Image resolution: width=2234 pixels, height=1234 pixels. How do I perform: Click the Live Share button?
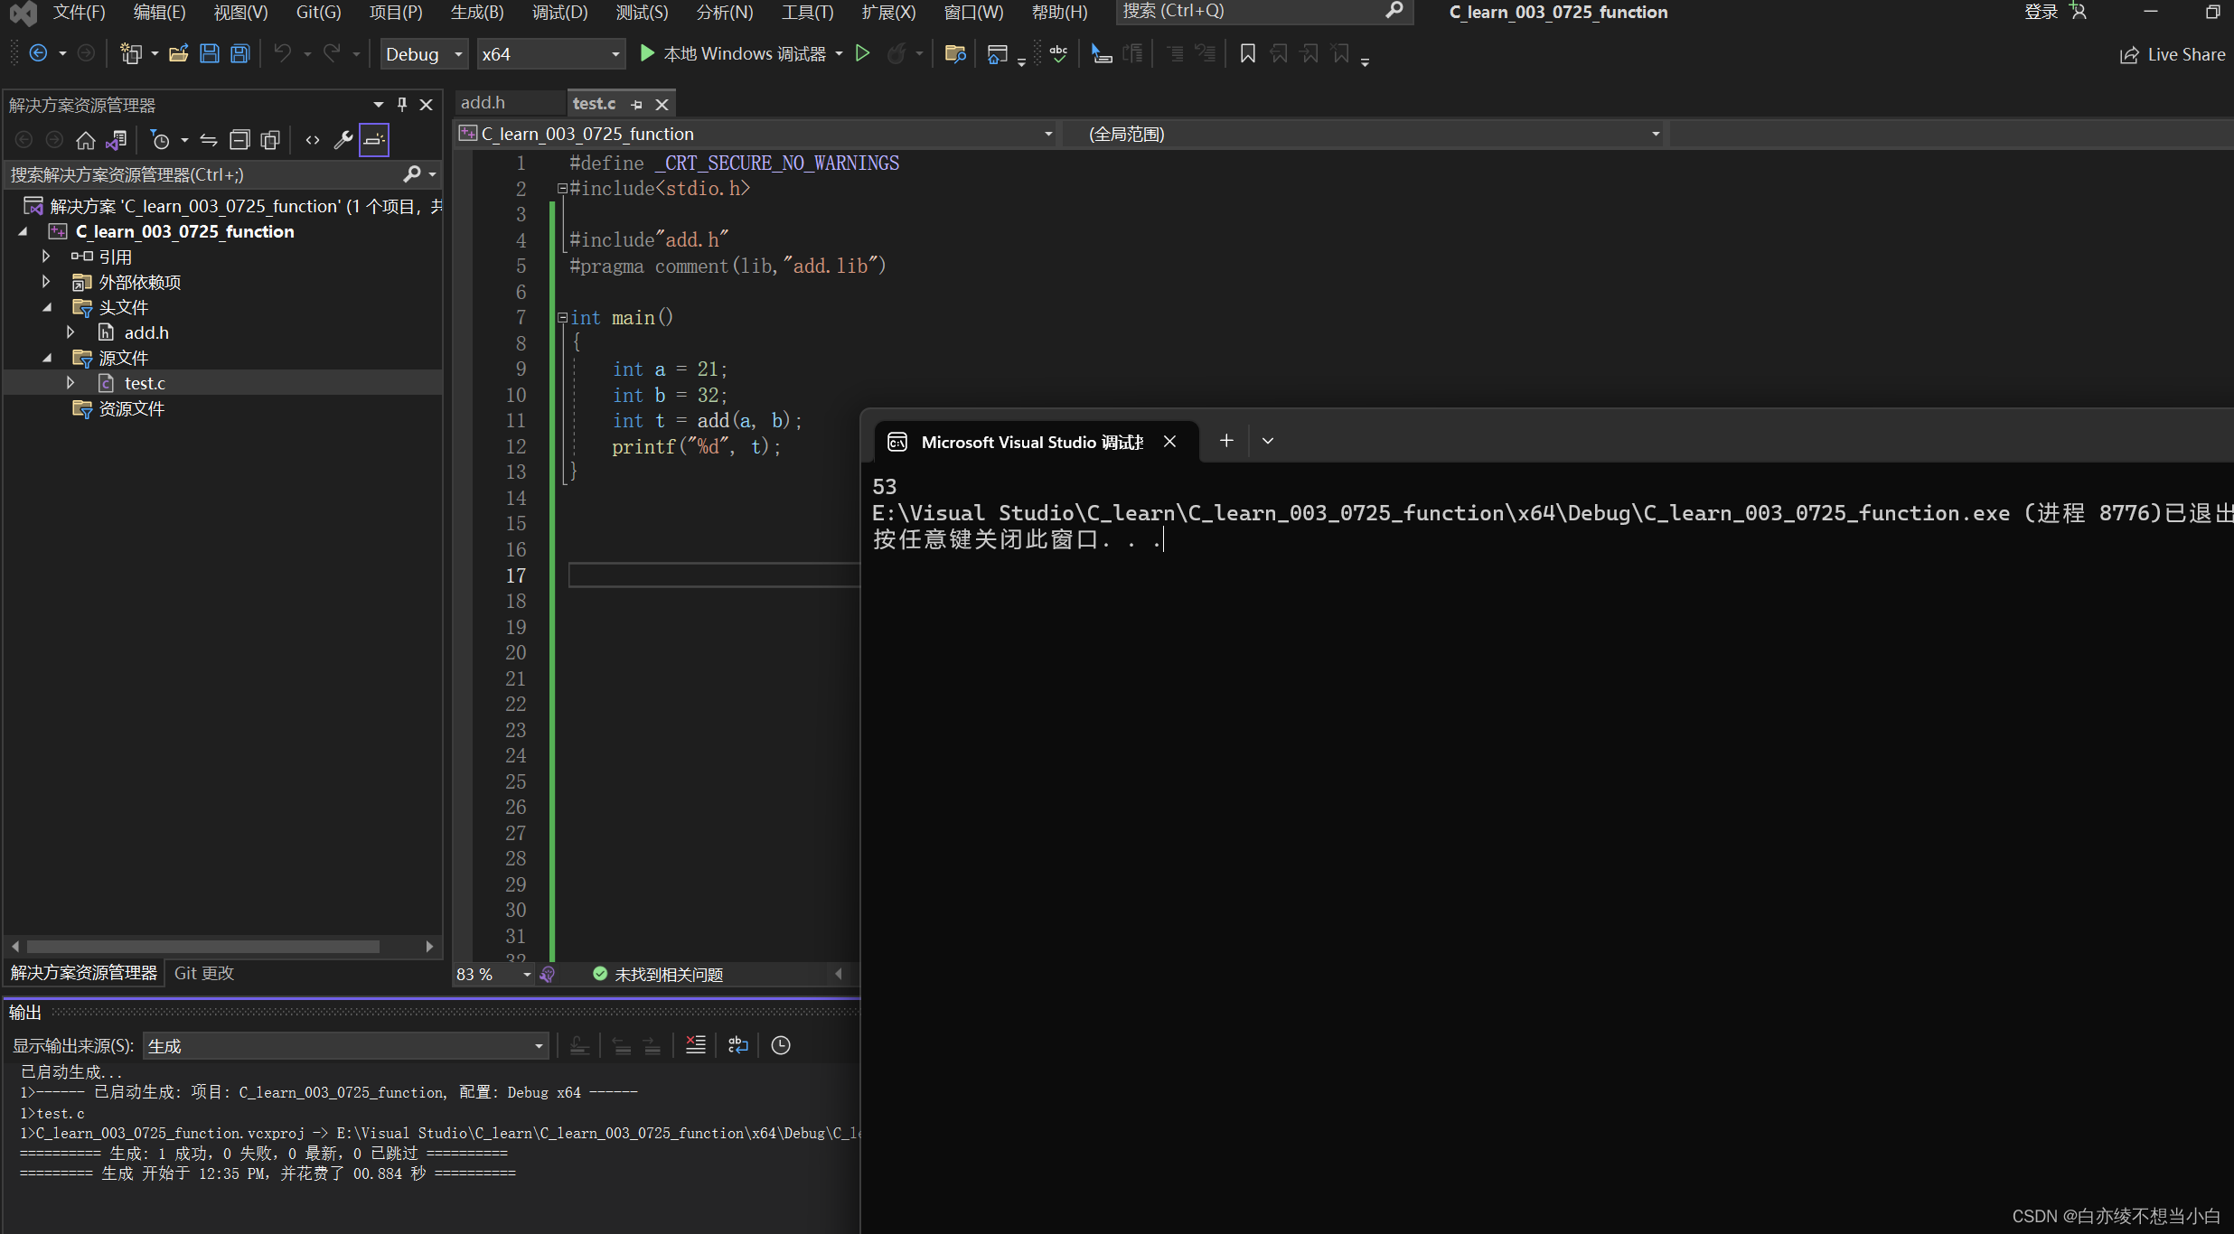click(2173, 54)
